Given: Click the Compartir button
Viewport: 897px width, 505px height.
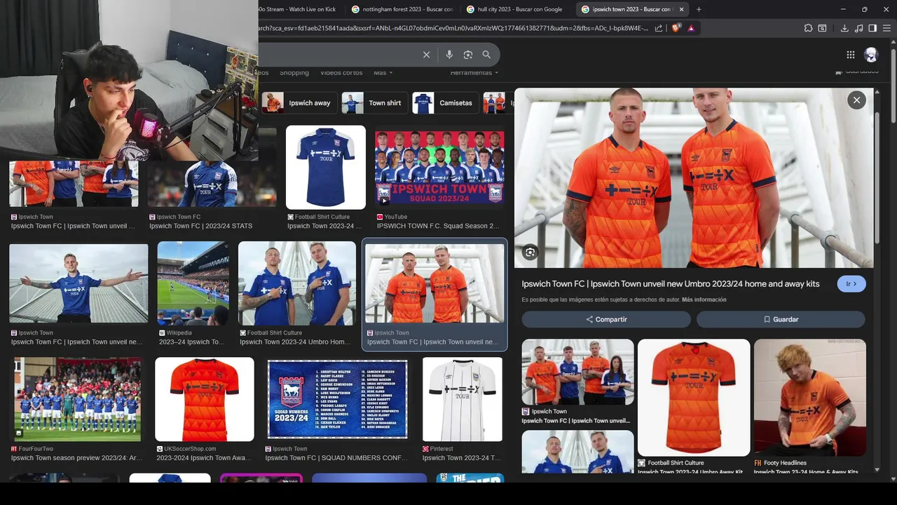Looking at the screenshot, I should (x=606, y=319).
